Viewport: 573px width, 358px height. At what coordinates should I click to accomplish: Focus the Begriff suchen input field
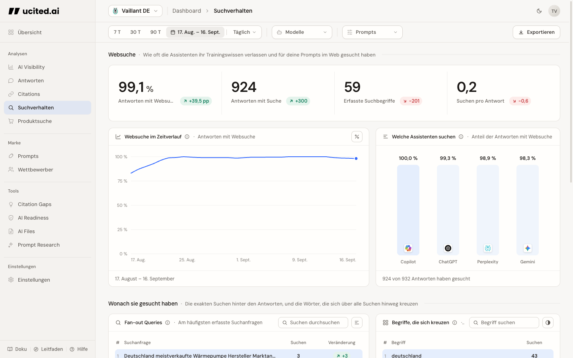click(x=504, y=323)
